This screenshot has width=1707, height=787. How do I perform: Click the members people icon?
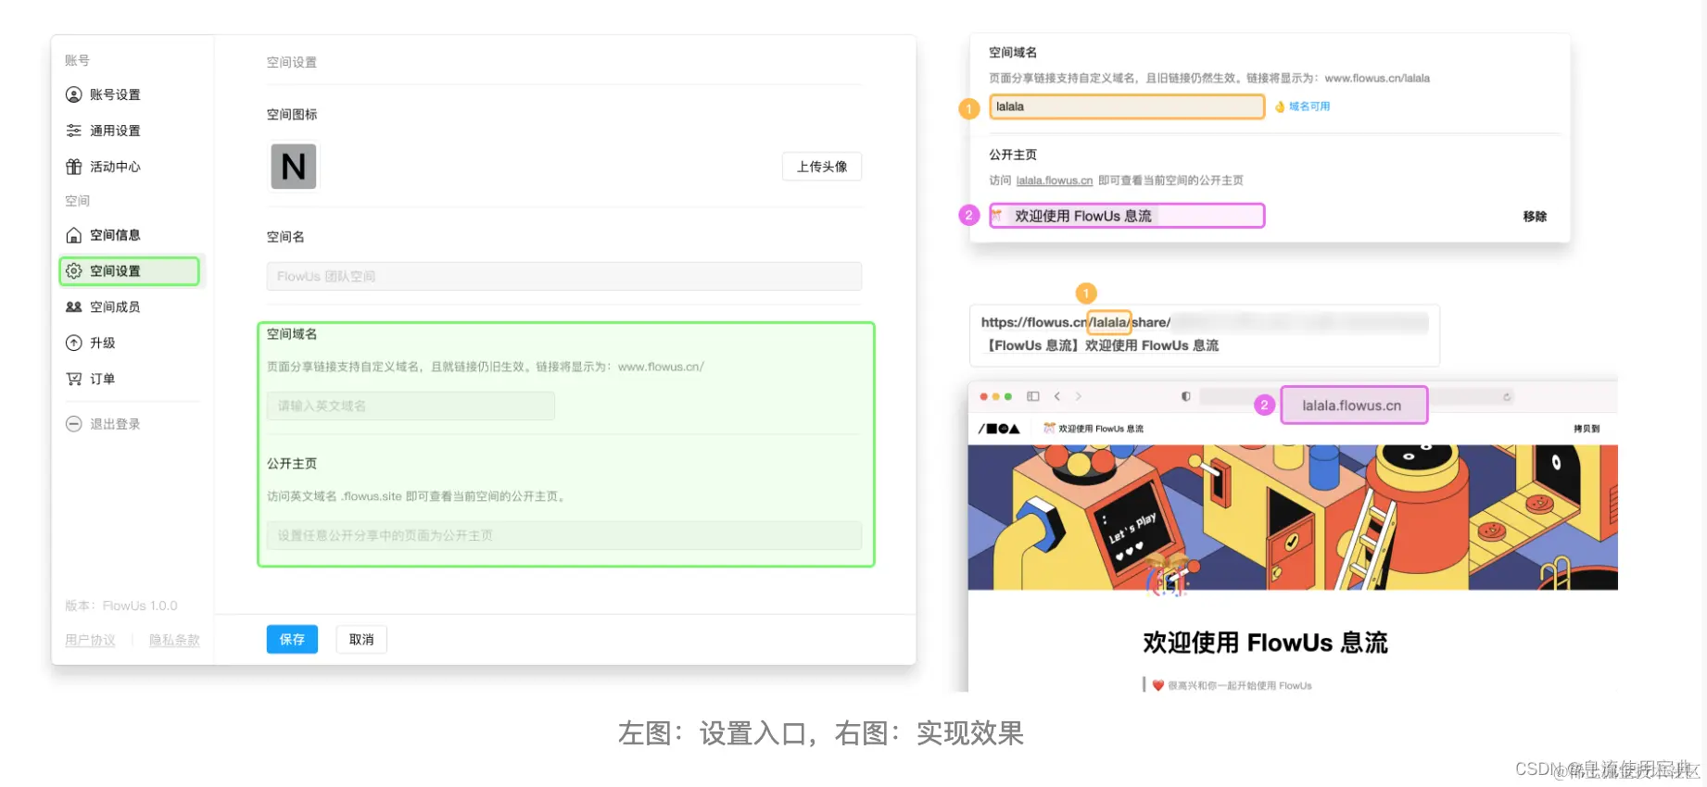coord(74,306)
